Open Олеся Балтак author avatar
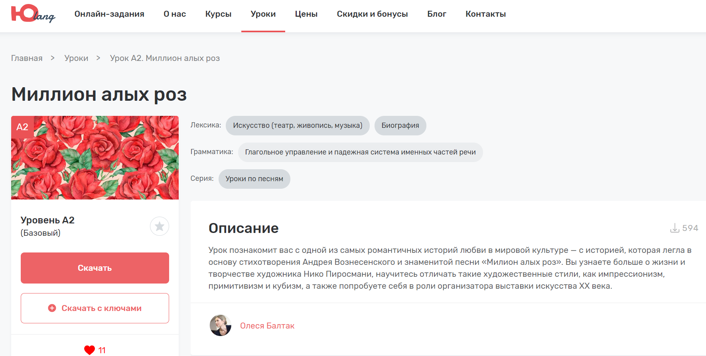This screenshot has height=356, width=706. (x=221, y=325)
